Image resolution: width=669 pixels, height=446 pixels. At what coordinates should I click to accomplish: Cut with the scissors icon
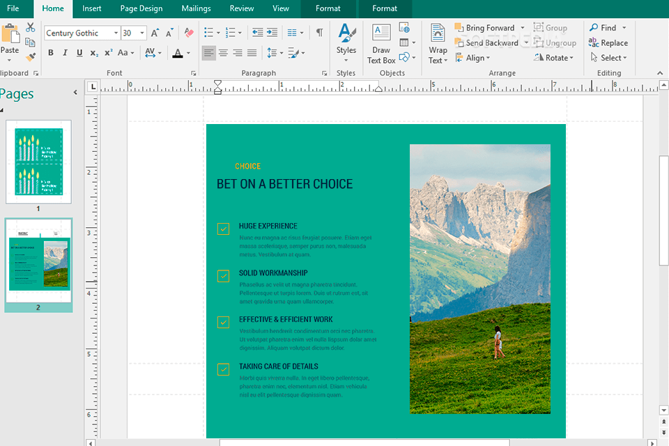tap(31, 26)
